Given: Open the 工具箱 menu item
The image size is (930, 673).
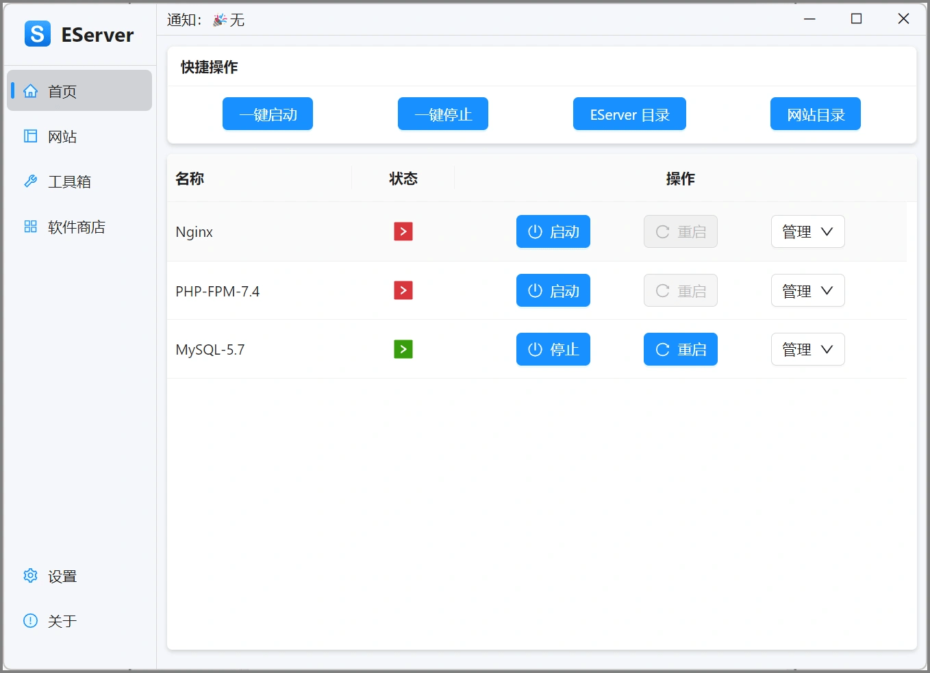Looking at the screenshot, I should pyautogui.click(x=79, y=181).
